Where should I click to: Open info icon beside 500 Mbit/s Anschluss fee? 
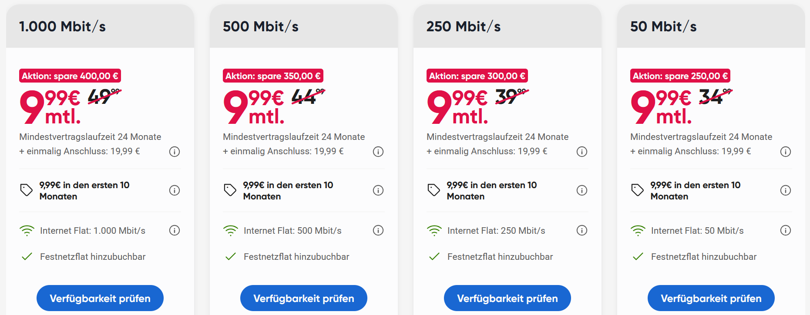378,152
